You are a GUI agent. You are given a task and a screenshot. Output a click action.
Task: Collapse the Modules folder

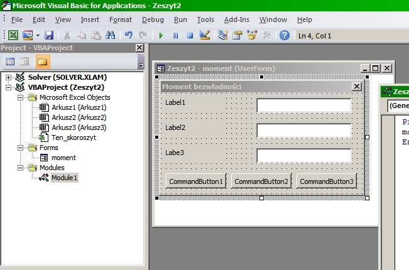(x=20, y=168)
